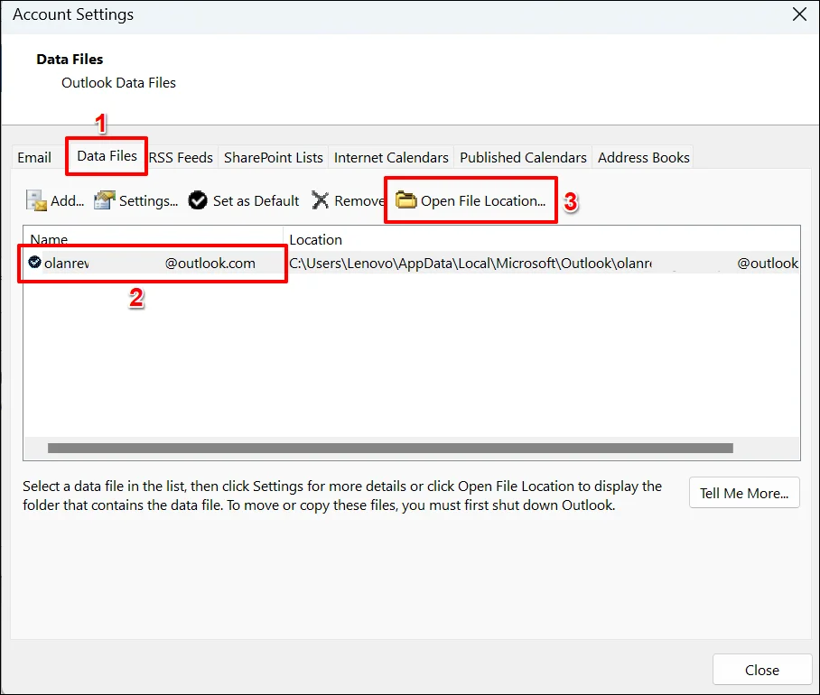Click the Set as Default label
This screenshot has width=820, height=695.
pos(256,200)
